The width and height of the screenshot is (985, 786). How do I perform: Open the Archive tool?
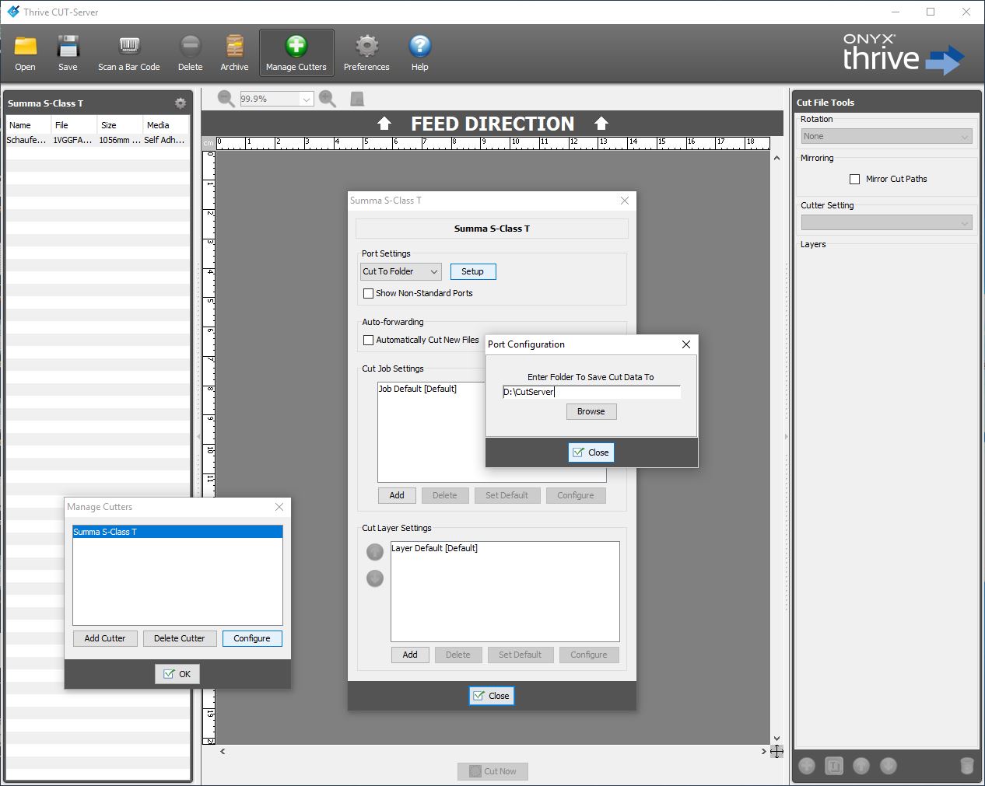(234, 54)
